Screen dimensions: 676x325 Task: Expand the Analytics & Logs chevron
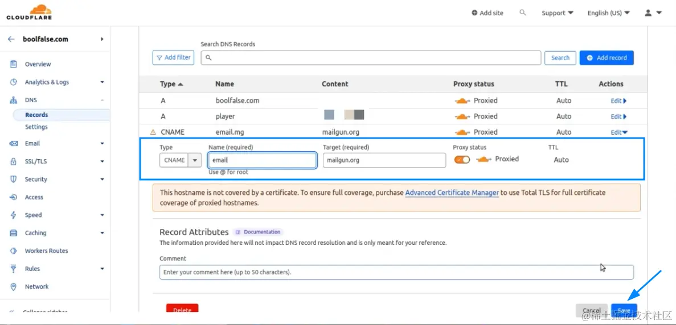102,82
